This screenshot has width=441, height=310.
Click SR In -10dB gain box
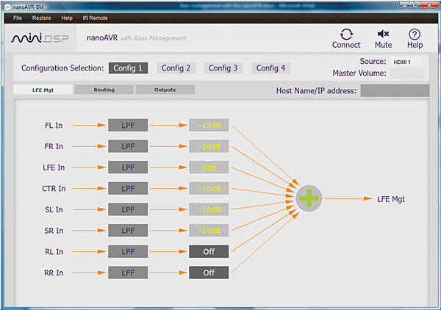[x=209, y=231]
